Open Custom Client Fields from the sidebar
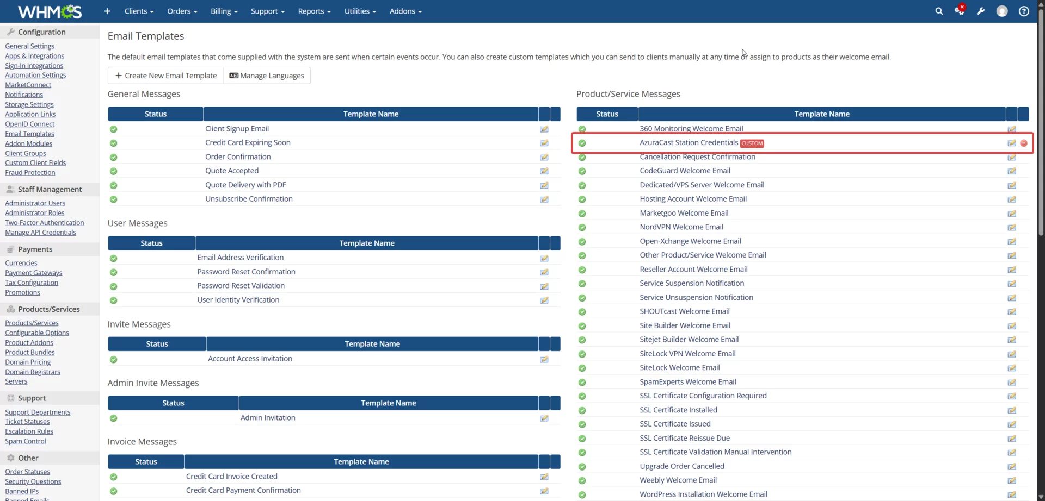 pos(35,162)
